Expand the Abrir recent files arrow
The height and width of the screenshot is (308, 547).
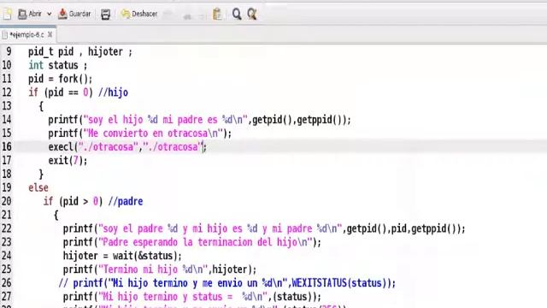tap(50, 14)
